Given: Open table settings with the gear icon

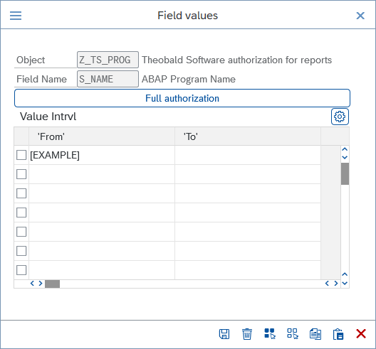Looking at the screenshot, I should [340, 117].
